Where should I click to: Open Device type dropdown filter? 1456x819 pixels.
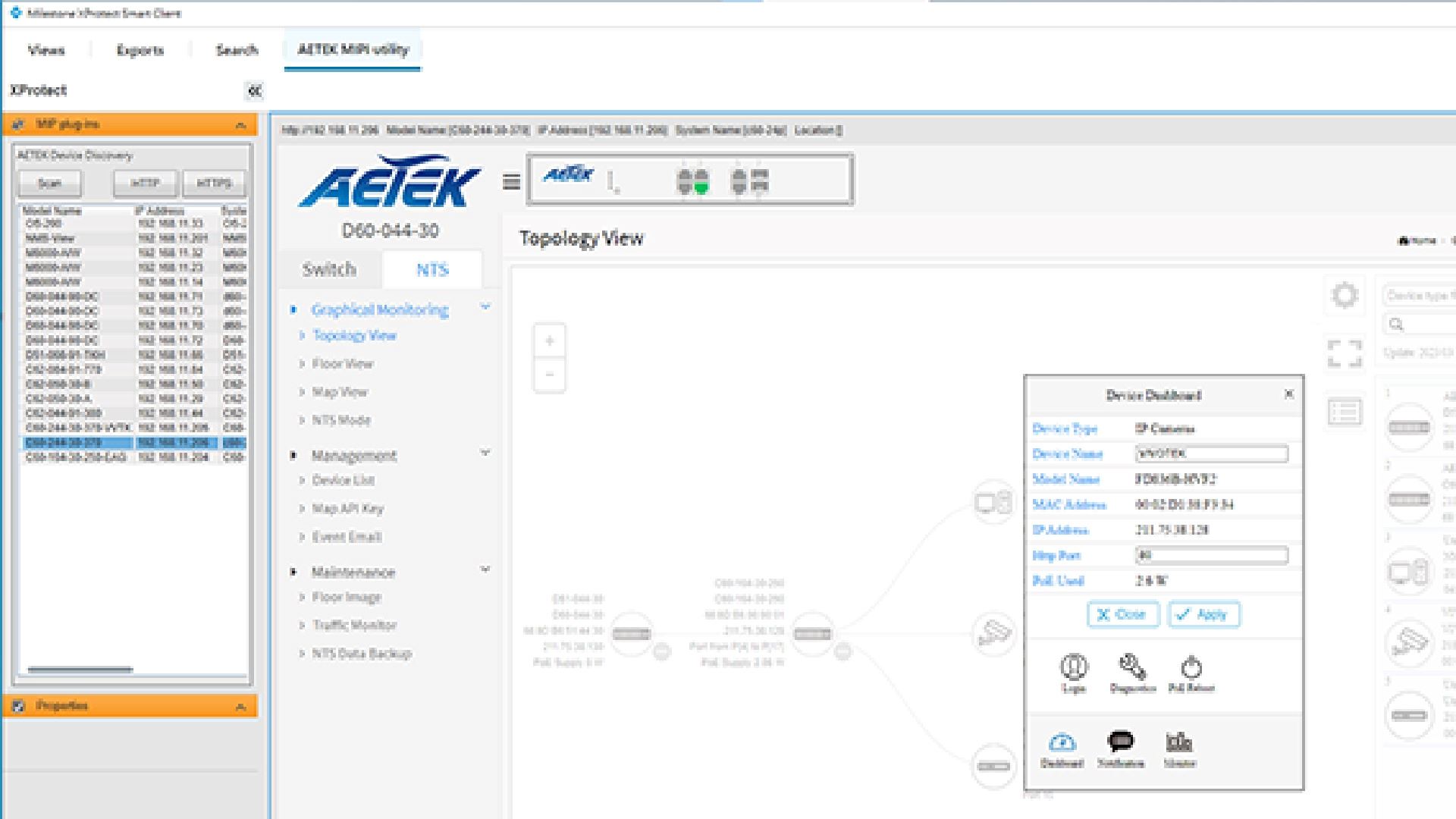click(1418, 296)
